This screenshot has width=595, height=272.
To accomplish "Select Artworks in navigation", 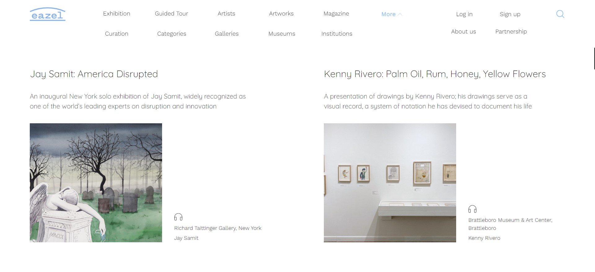I will (x=281, y=14).
